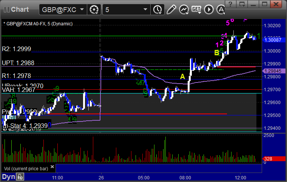Click the current price tag 1.30087

(x=274, y=40)
